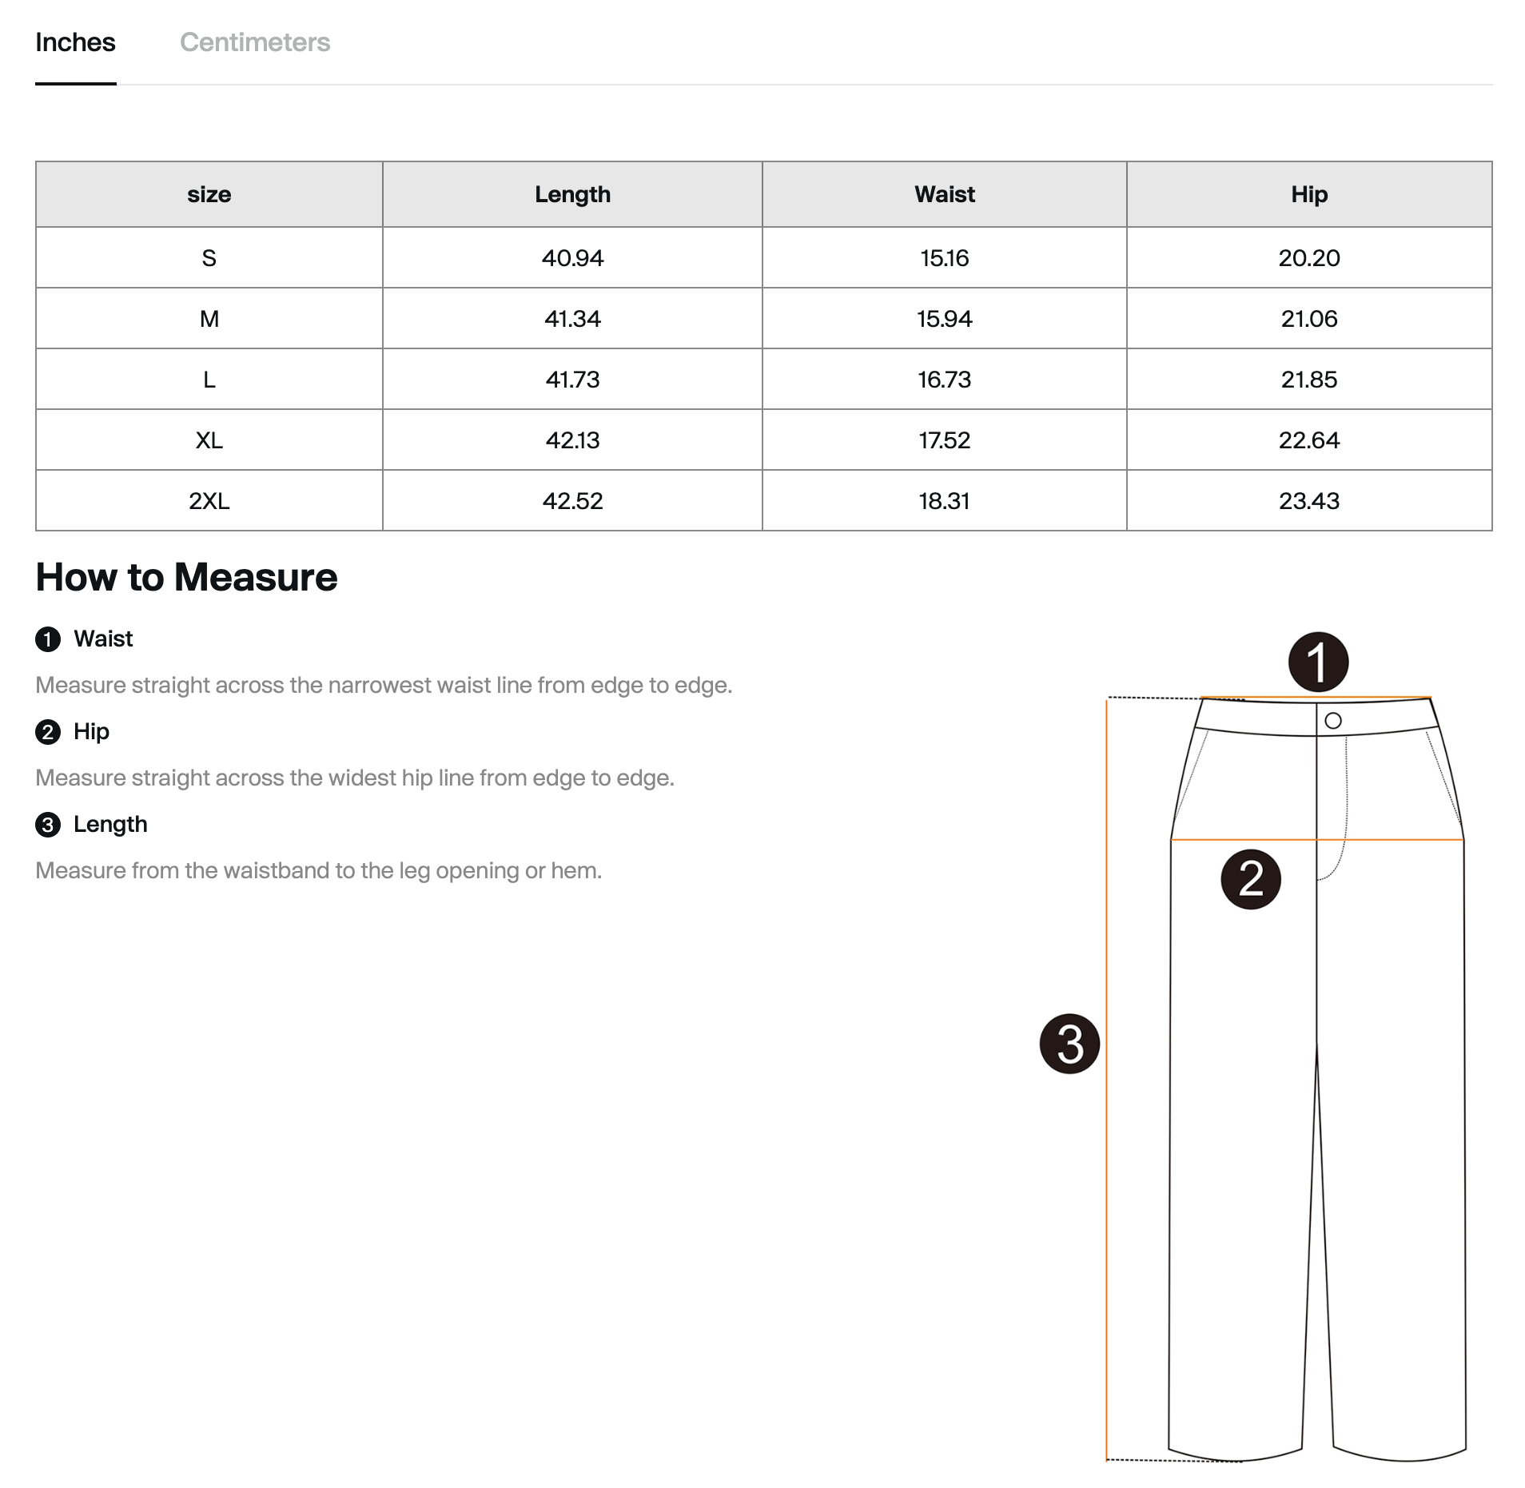Switch to the Centimeters tab

[254, 42]
